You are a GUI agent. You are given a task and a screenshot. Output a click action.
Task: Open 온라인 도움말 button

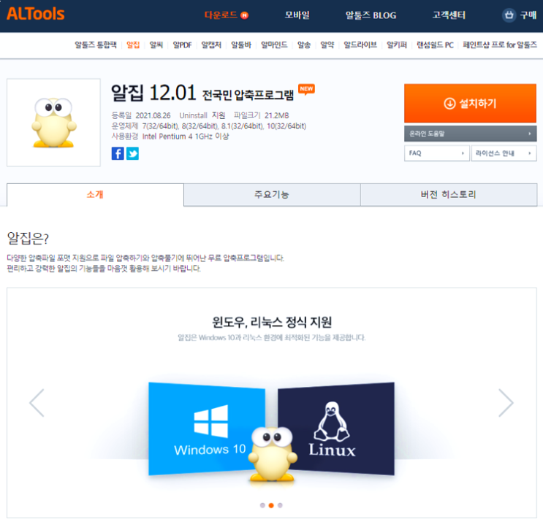470,134
